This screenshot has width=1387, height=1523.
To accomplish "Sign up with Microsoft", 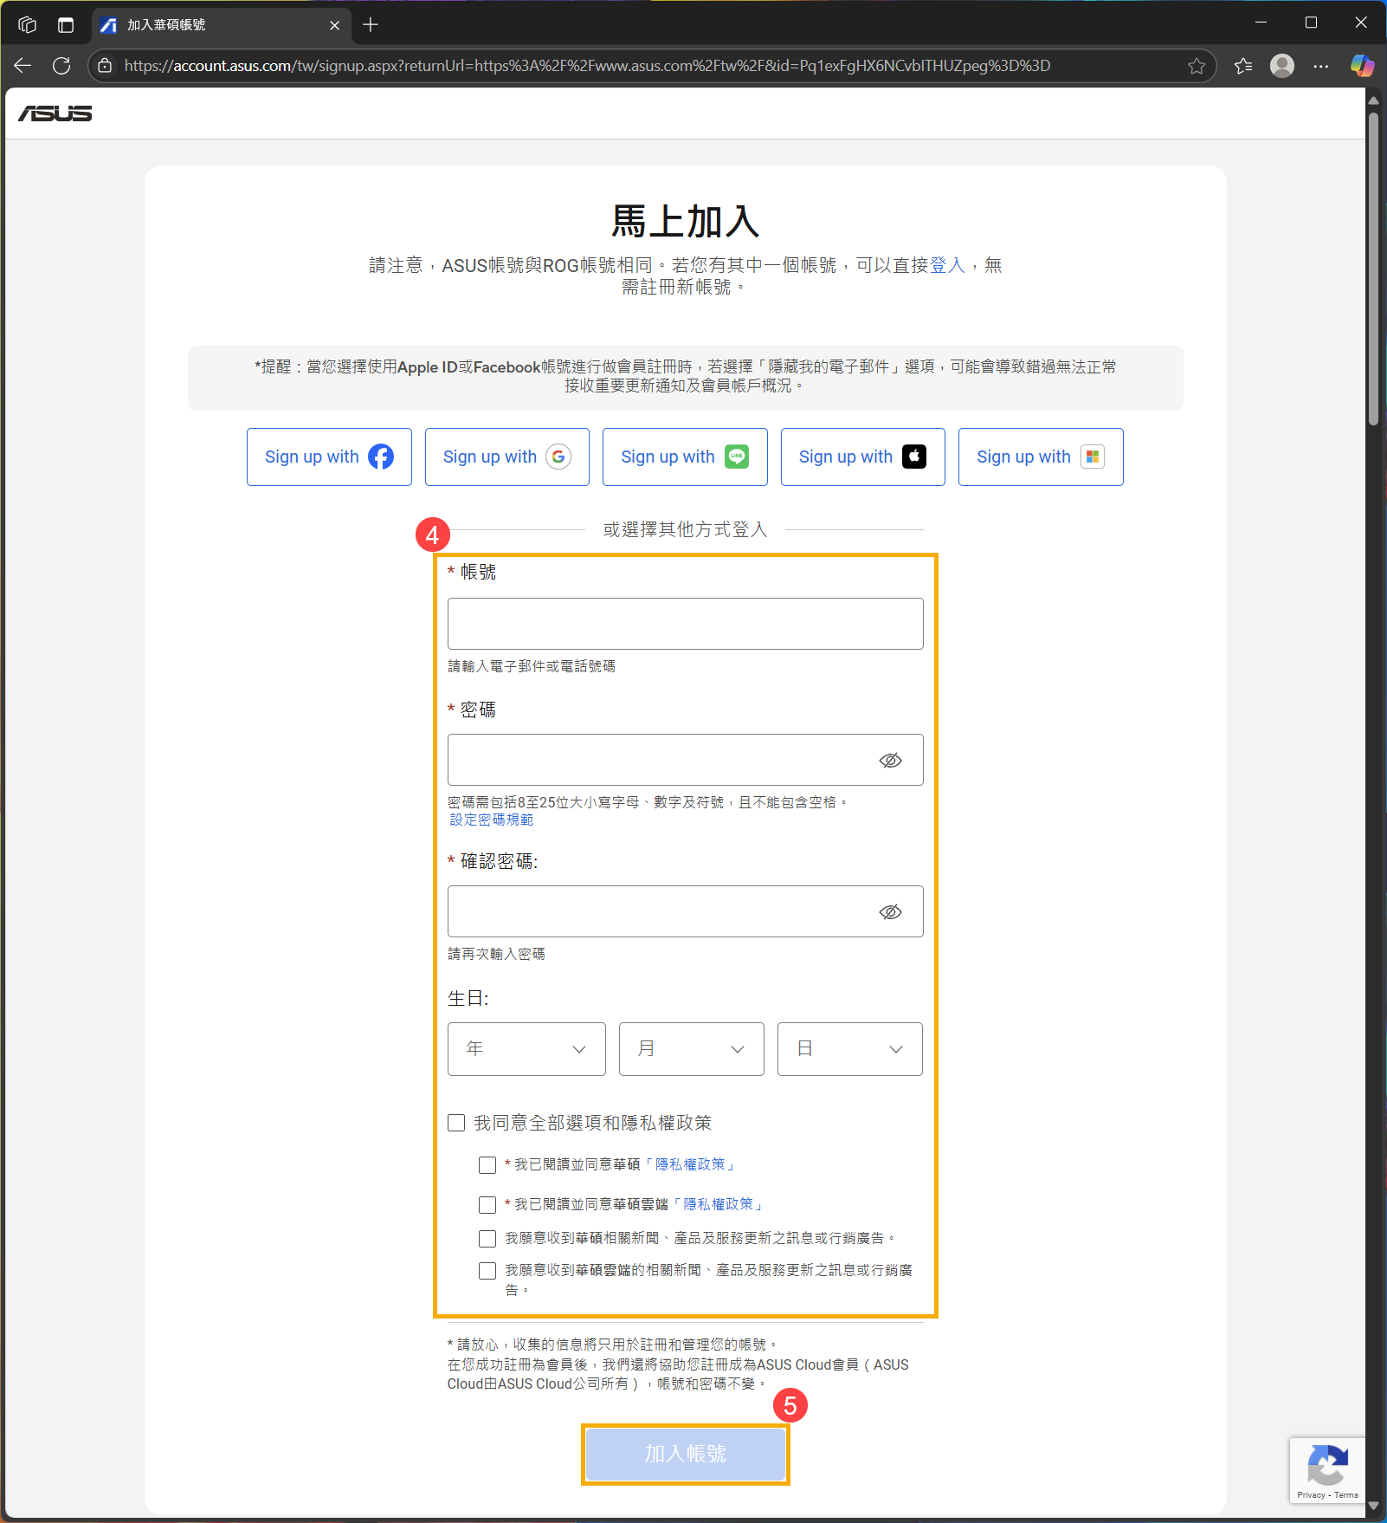I will point(1041,457).
